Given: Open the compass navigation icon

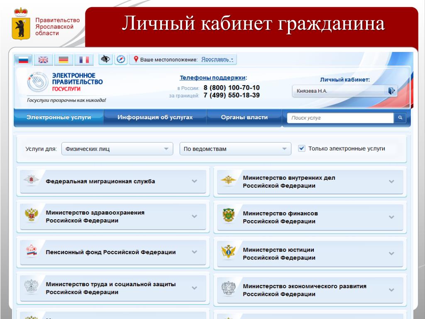Looking at the screenshot, I should click(121, 59).
